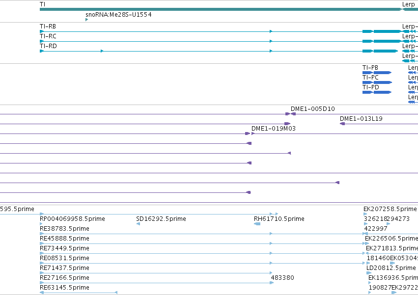This screenshot has height=295, width=418.
Task: Click the RP004069958.5prime EST label
Action: pos(72,219)
